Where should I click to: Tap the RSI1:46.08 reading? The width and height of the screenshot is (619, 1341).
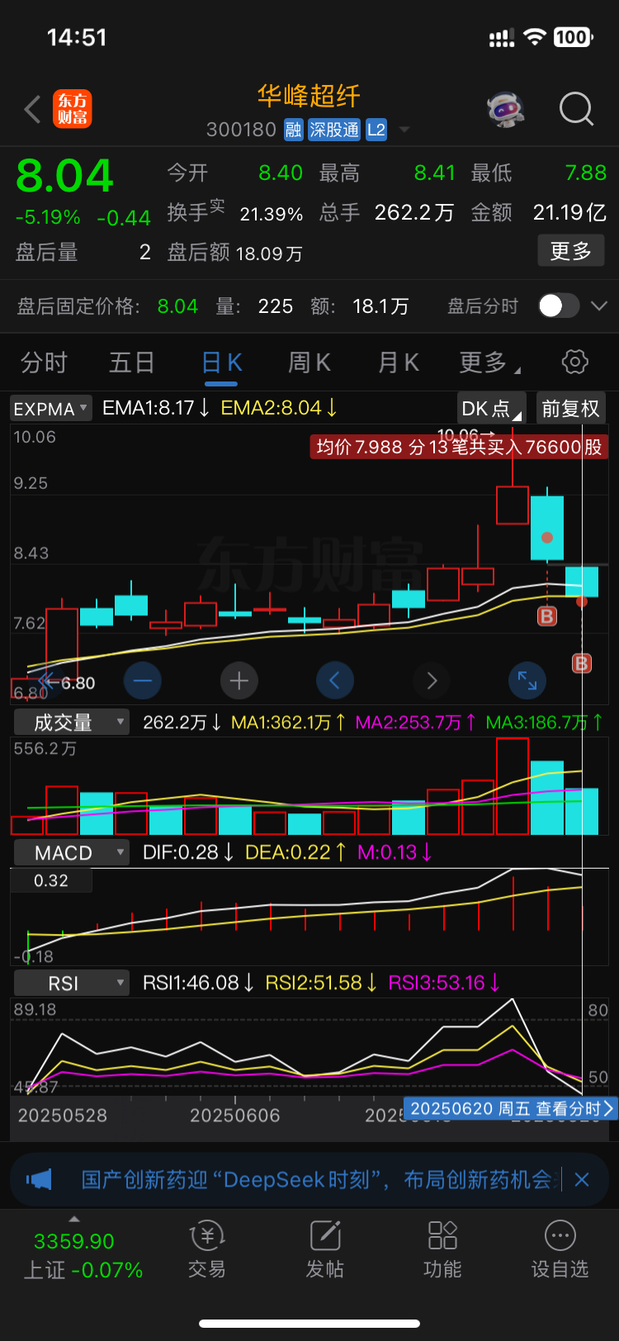click(199, 983)
